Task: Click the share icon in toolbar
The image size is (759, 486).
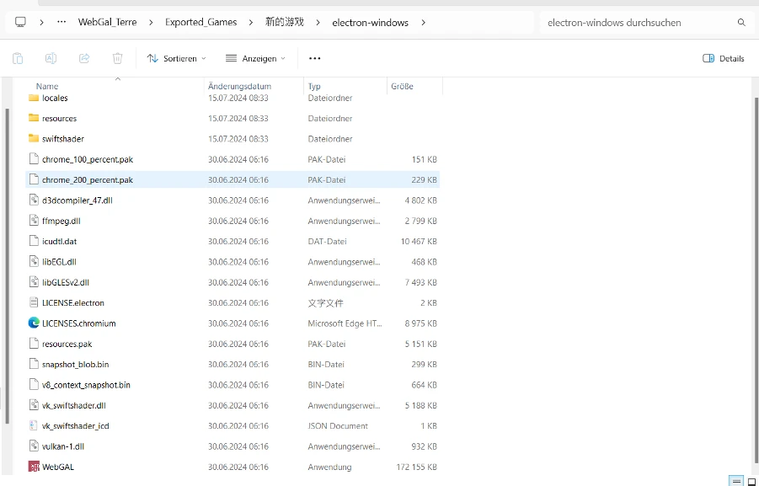Action: [84, 58]
